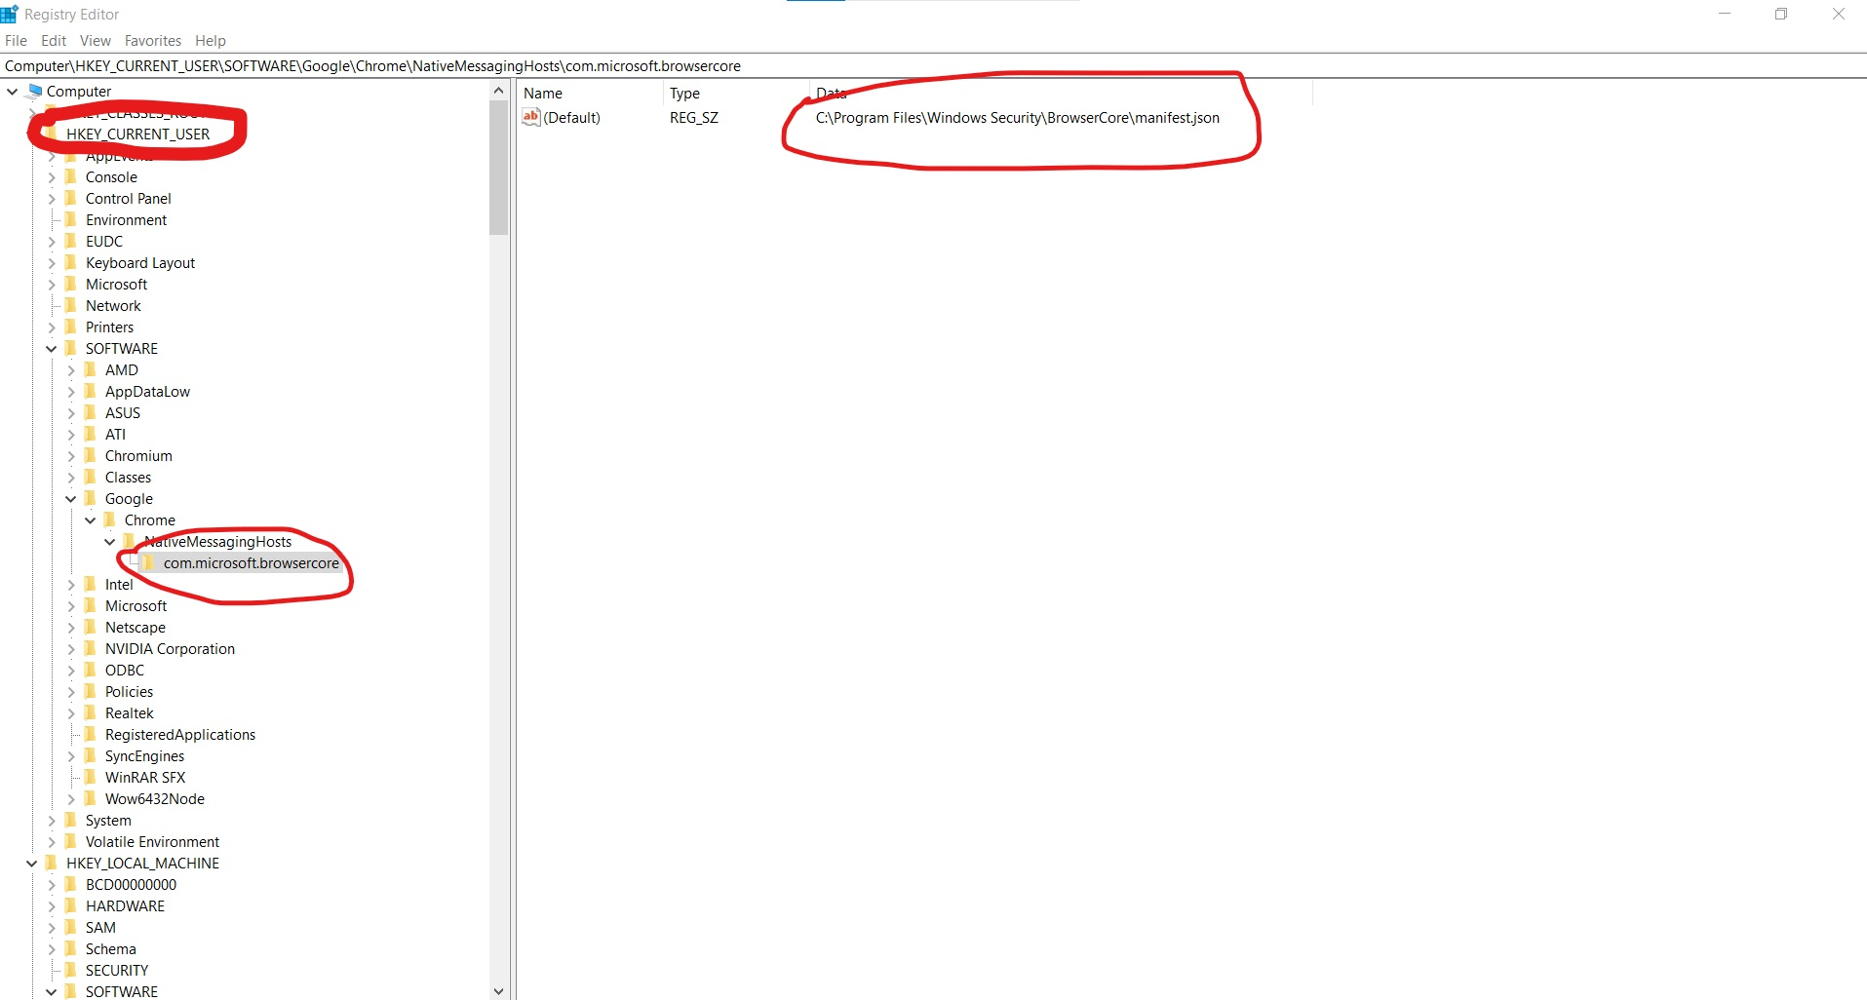Click the SyncEngines folder icon
Image resolution: width=1867 pixels, height=1000 pixels.
[x=90, y=755]
